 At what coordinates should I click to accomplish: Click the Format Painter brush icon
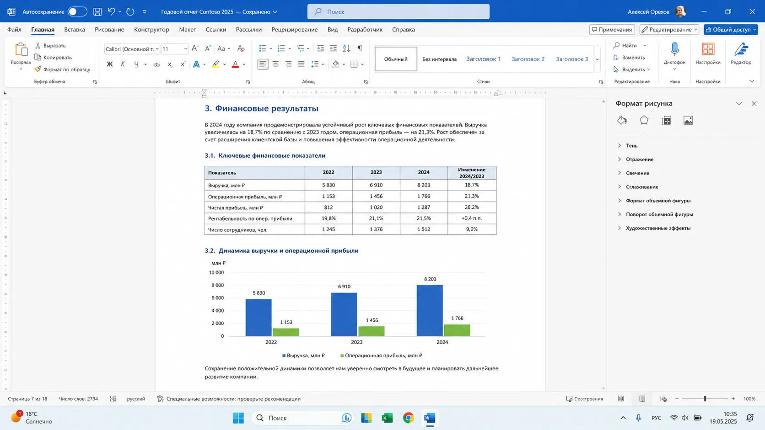tap(38, 69)
